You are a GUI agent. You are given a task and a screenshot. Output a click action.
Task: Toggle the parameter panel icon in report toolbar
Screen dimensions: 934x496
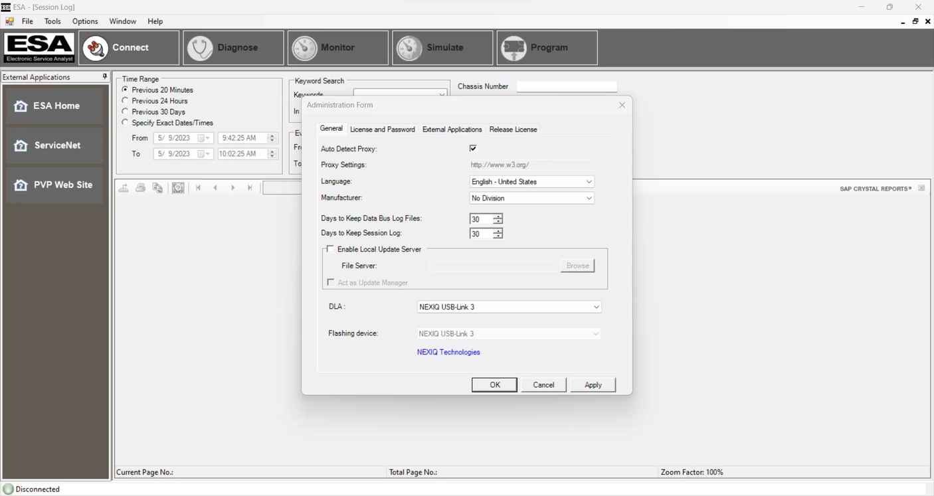178,188
